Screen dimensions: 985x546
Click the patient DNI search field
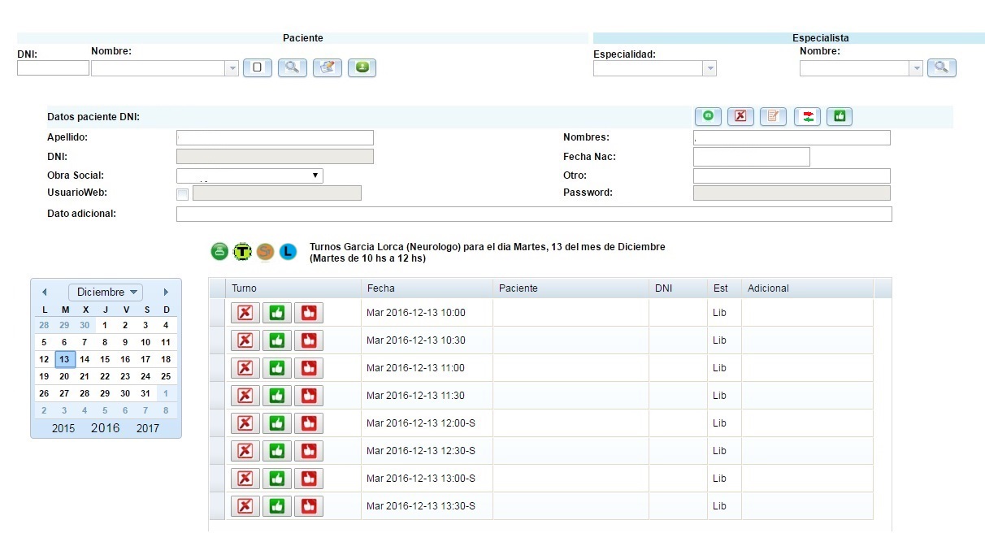coord(53,68)
